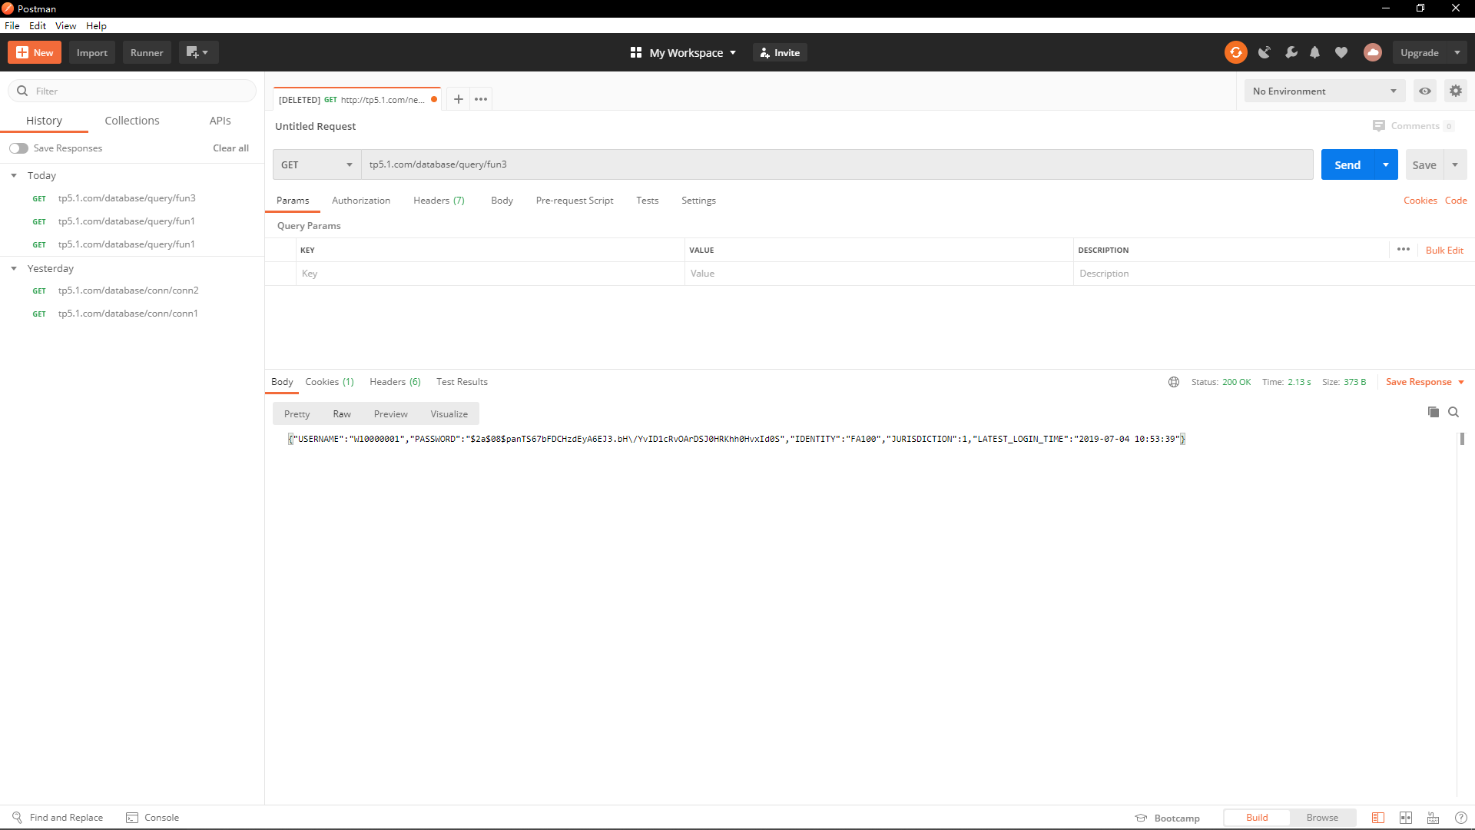Open the request Headers (7) tab
This screenshot has width=1475, height=830.
click(x=439, y=201)
